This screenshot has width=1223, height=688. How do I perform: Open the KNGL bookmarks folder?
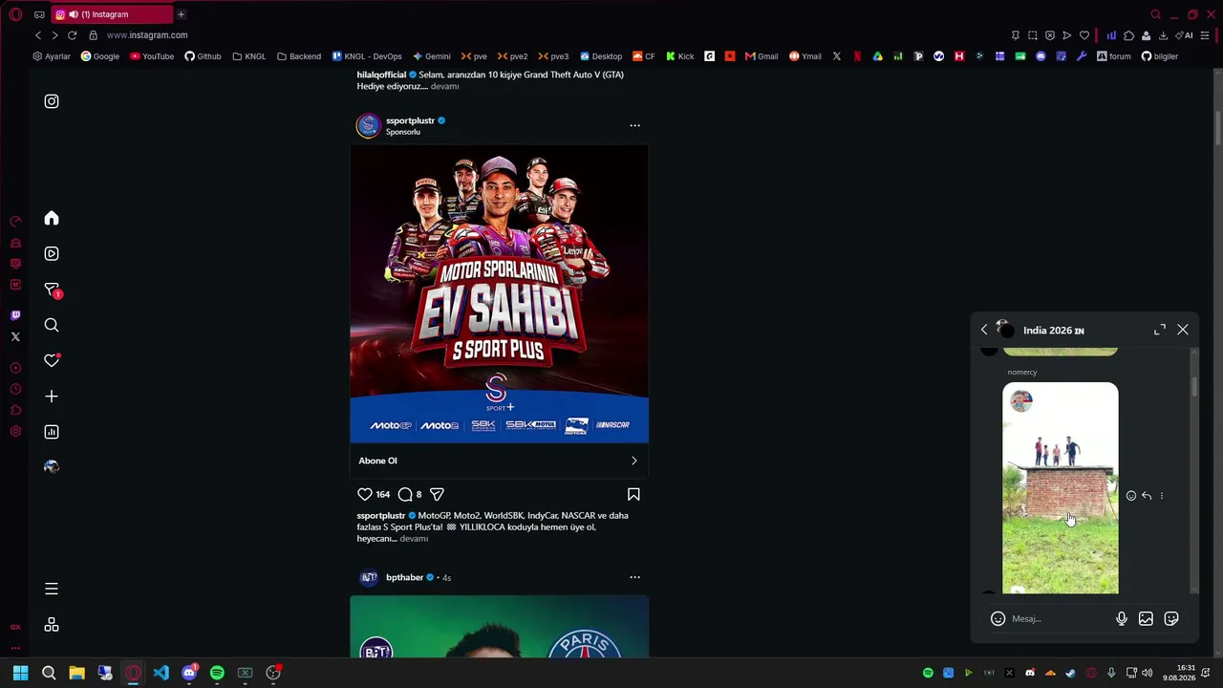tap(249, 56)
